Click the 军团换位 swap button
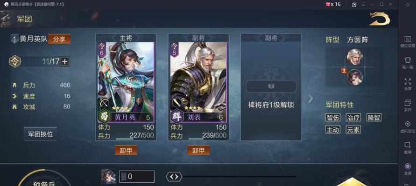416x186 pixels. pyautogui.click(x=40, y=134)
